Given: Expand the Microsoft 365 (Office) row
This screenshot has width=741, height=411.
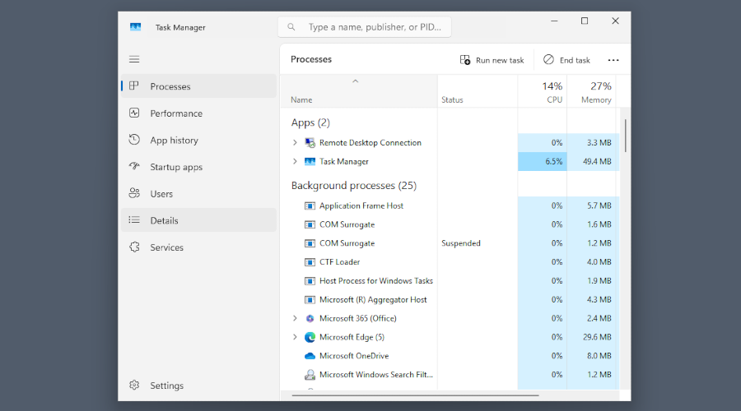Looking at the screenshot, I should click(295, 318).
